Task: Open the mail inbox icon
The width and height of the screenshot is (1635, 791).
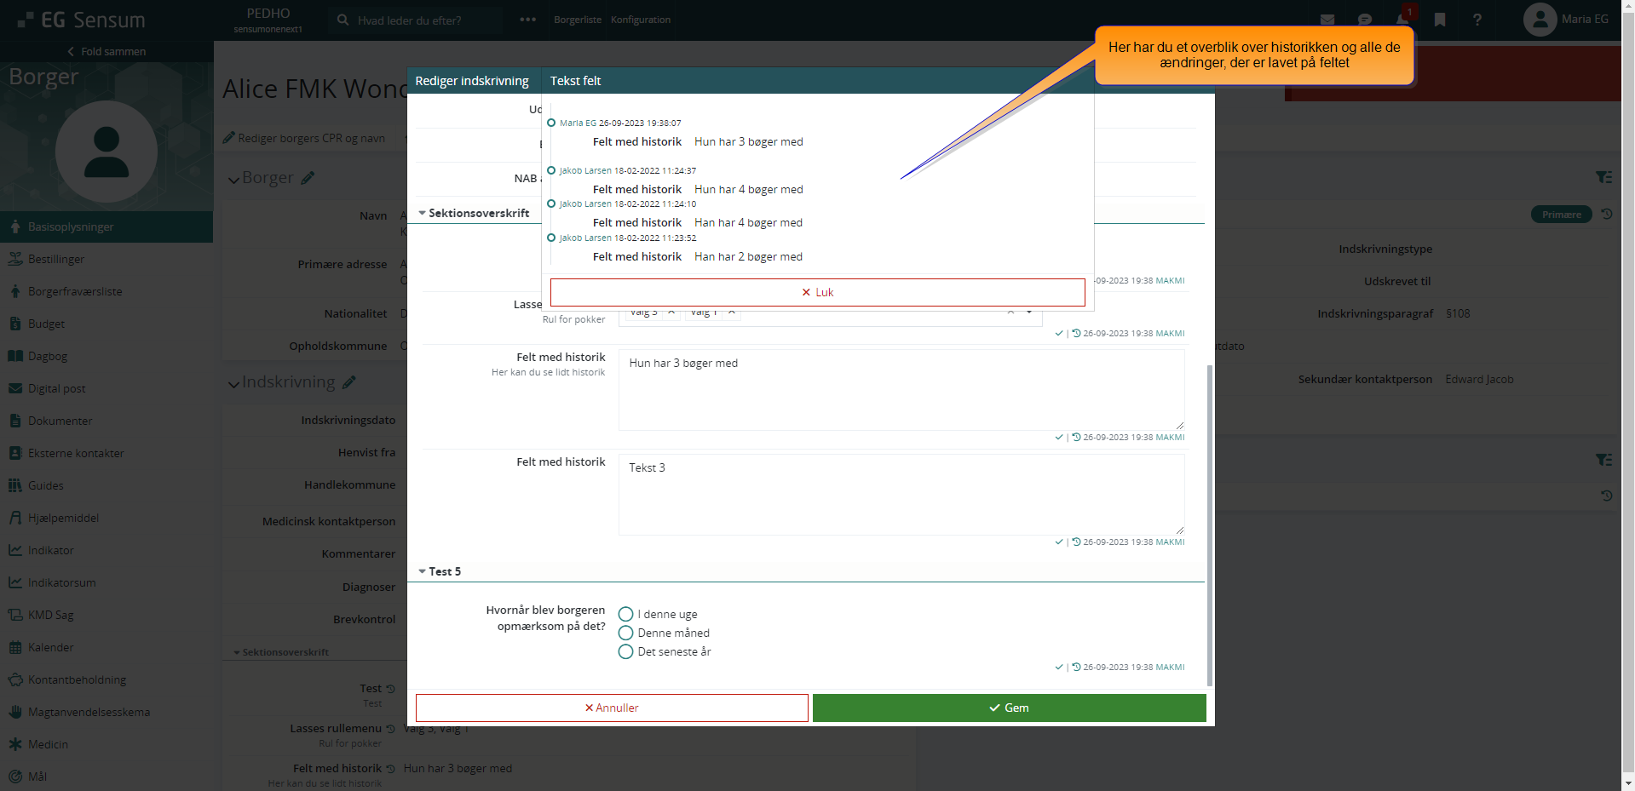Action: [x=1327, y=20]
